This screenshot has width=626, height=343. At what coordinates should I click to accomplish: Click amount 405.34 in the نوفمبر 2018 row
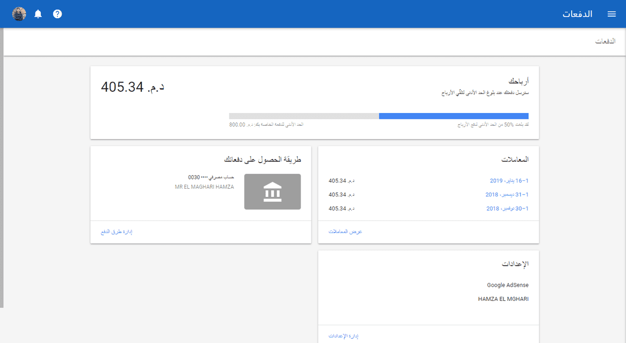coord(342,209)
